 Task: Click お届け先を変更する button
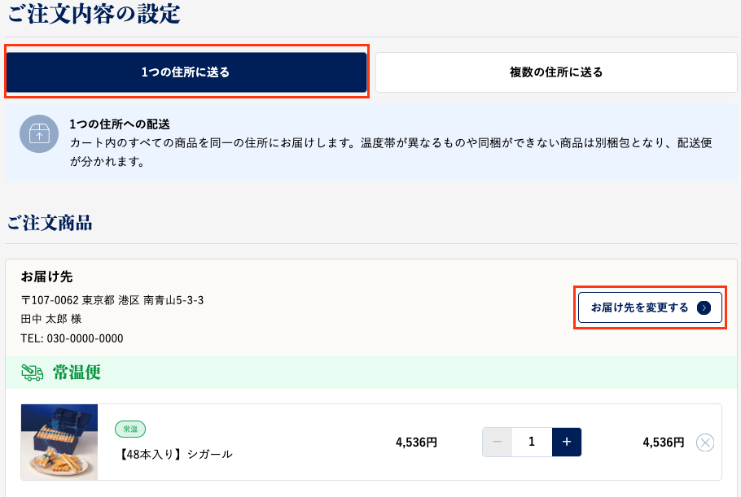click(x=649, y=307)
